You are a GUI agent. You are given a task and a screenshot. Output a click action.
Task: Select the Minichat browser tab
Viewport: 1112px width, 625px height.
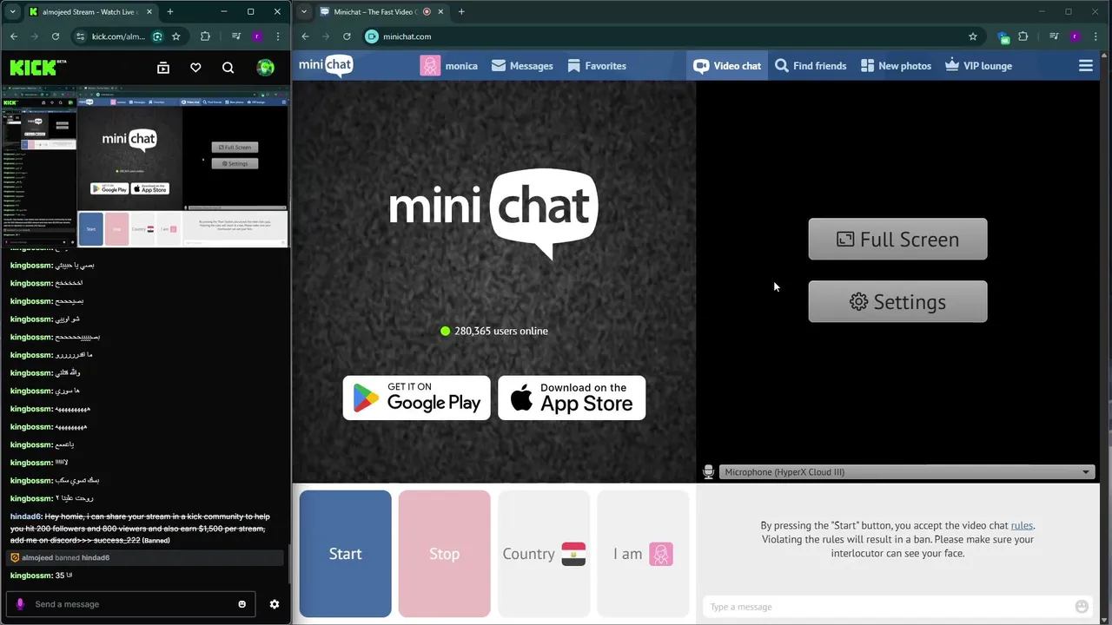pyautogui.click(x=382, y=12)
